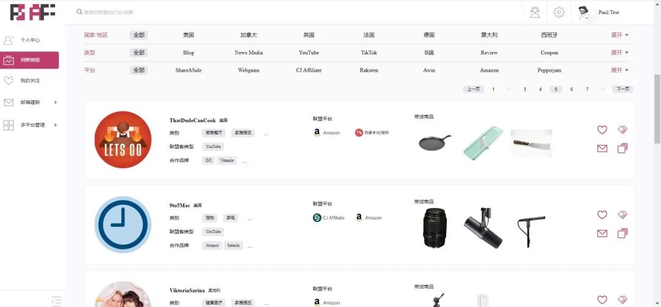
Task: Filter type by YouTube
Action: click(x=309, y=53)
